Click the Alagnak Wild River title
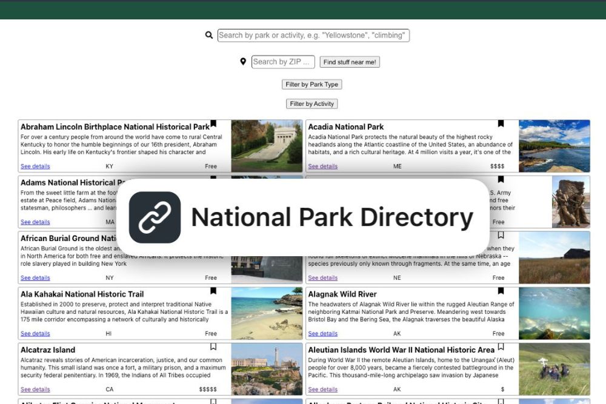The image size is (606, 404). pos(342,294)
